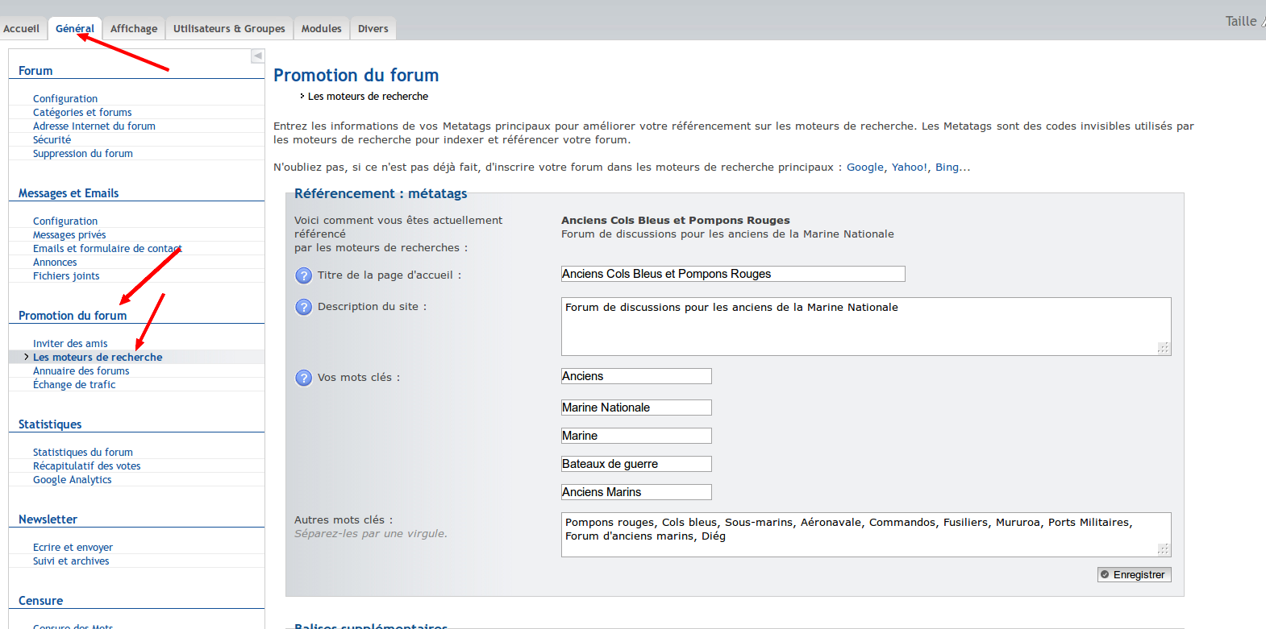This screenshot has height=629, width=1266.
Task: Open Adresse Internet du forum
Action: click(94, 126)
